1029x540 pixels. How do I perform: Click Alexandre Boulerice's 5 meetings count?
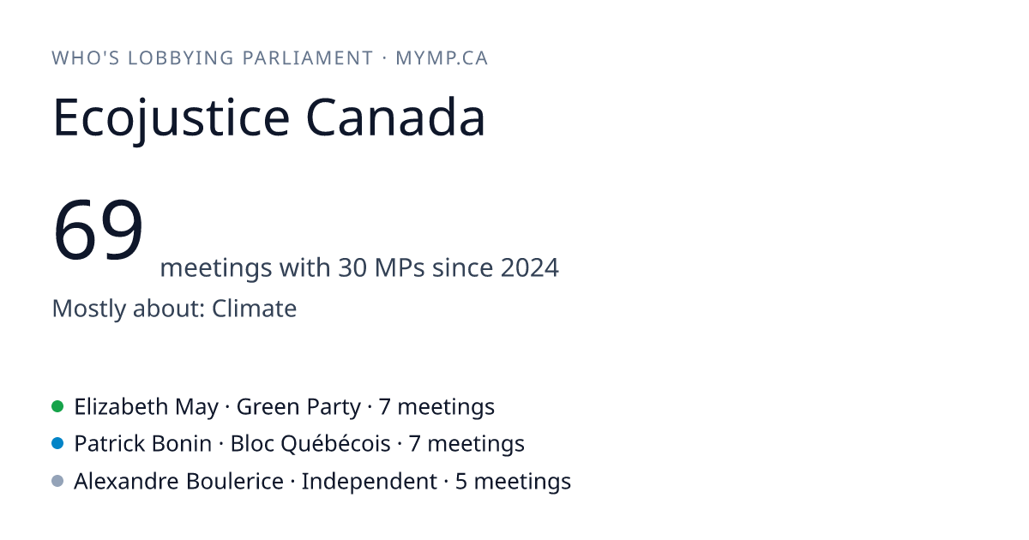(513, 482)
